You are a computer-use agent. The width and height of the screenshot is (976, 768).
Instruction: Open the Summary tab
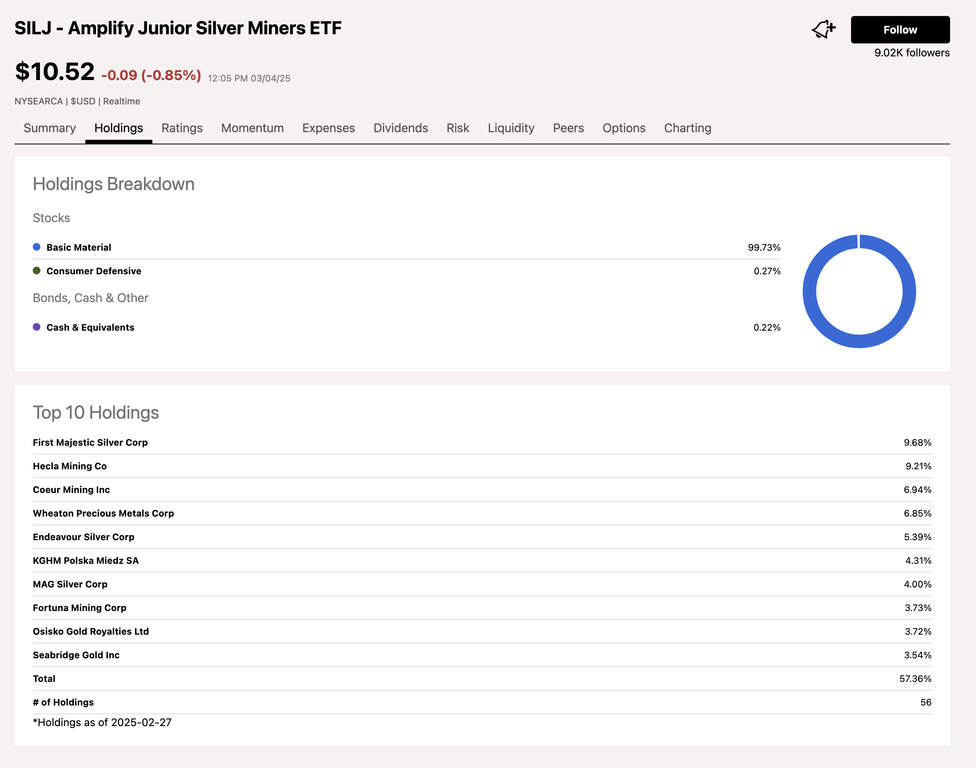[50, 128]
